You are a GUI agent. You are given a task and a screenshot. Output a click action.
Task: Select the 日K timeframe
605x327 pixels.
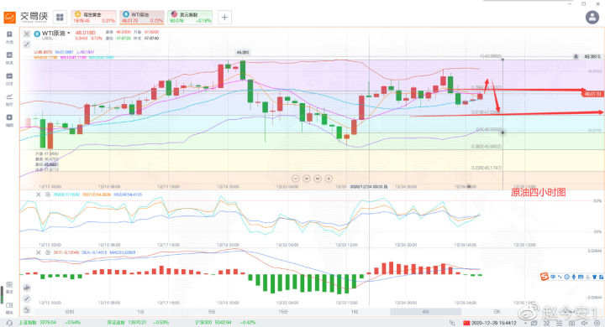click(x=497, y=312)
